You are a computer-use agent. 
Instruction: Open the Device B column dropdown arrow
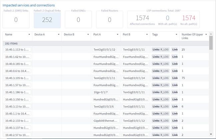(x=88, y=35)
